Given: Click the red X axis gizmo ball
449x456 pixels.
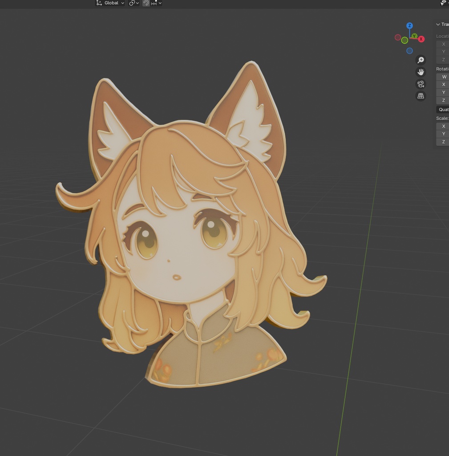Looking at the screenshot, I should coord(421,39).
